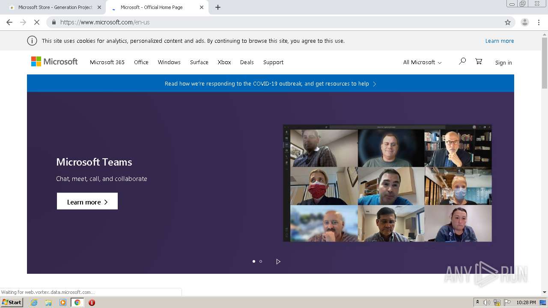Click the Teams meeting screenshot image
The image size is (548, 308).
[x=387, y=183]
